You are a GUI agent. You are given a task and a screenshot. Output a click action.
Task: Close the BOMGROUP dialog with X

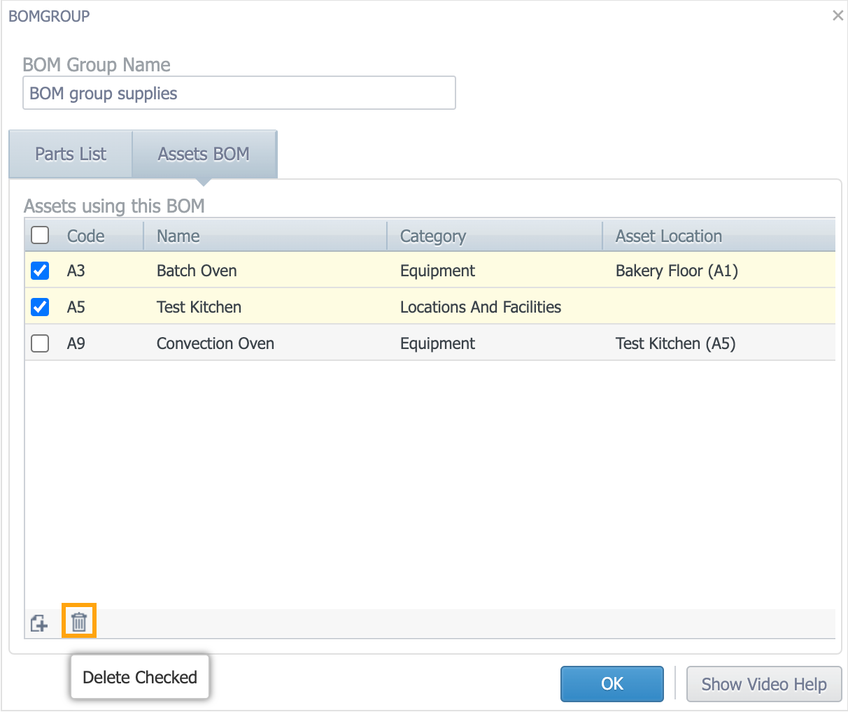(838, 15)
